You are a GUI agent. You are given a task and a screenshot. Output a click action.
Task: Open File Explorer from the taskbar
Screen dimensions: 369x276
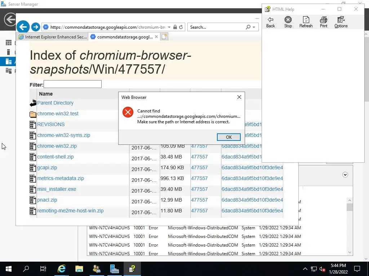pyautogui.click(x=79, y=269)
